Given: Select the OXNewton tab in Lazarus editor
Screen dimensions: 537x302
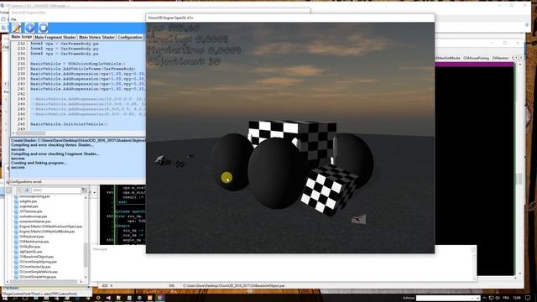Looking at the screenshot, I should tap(500, 58).
